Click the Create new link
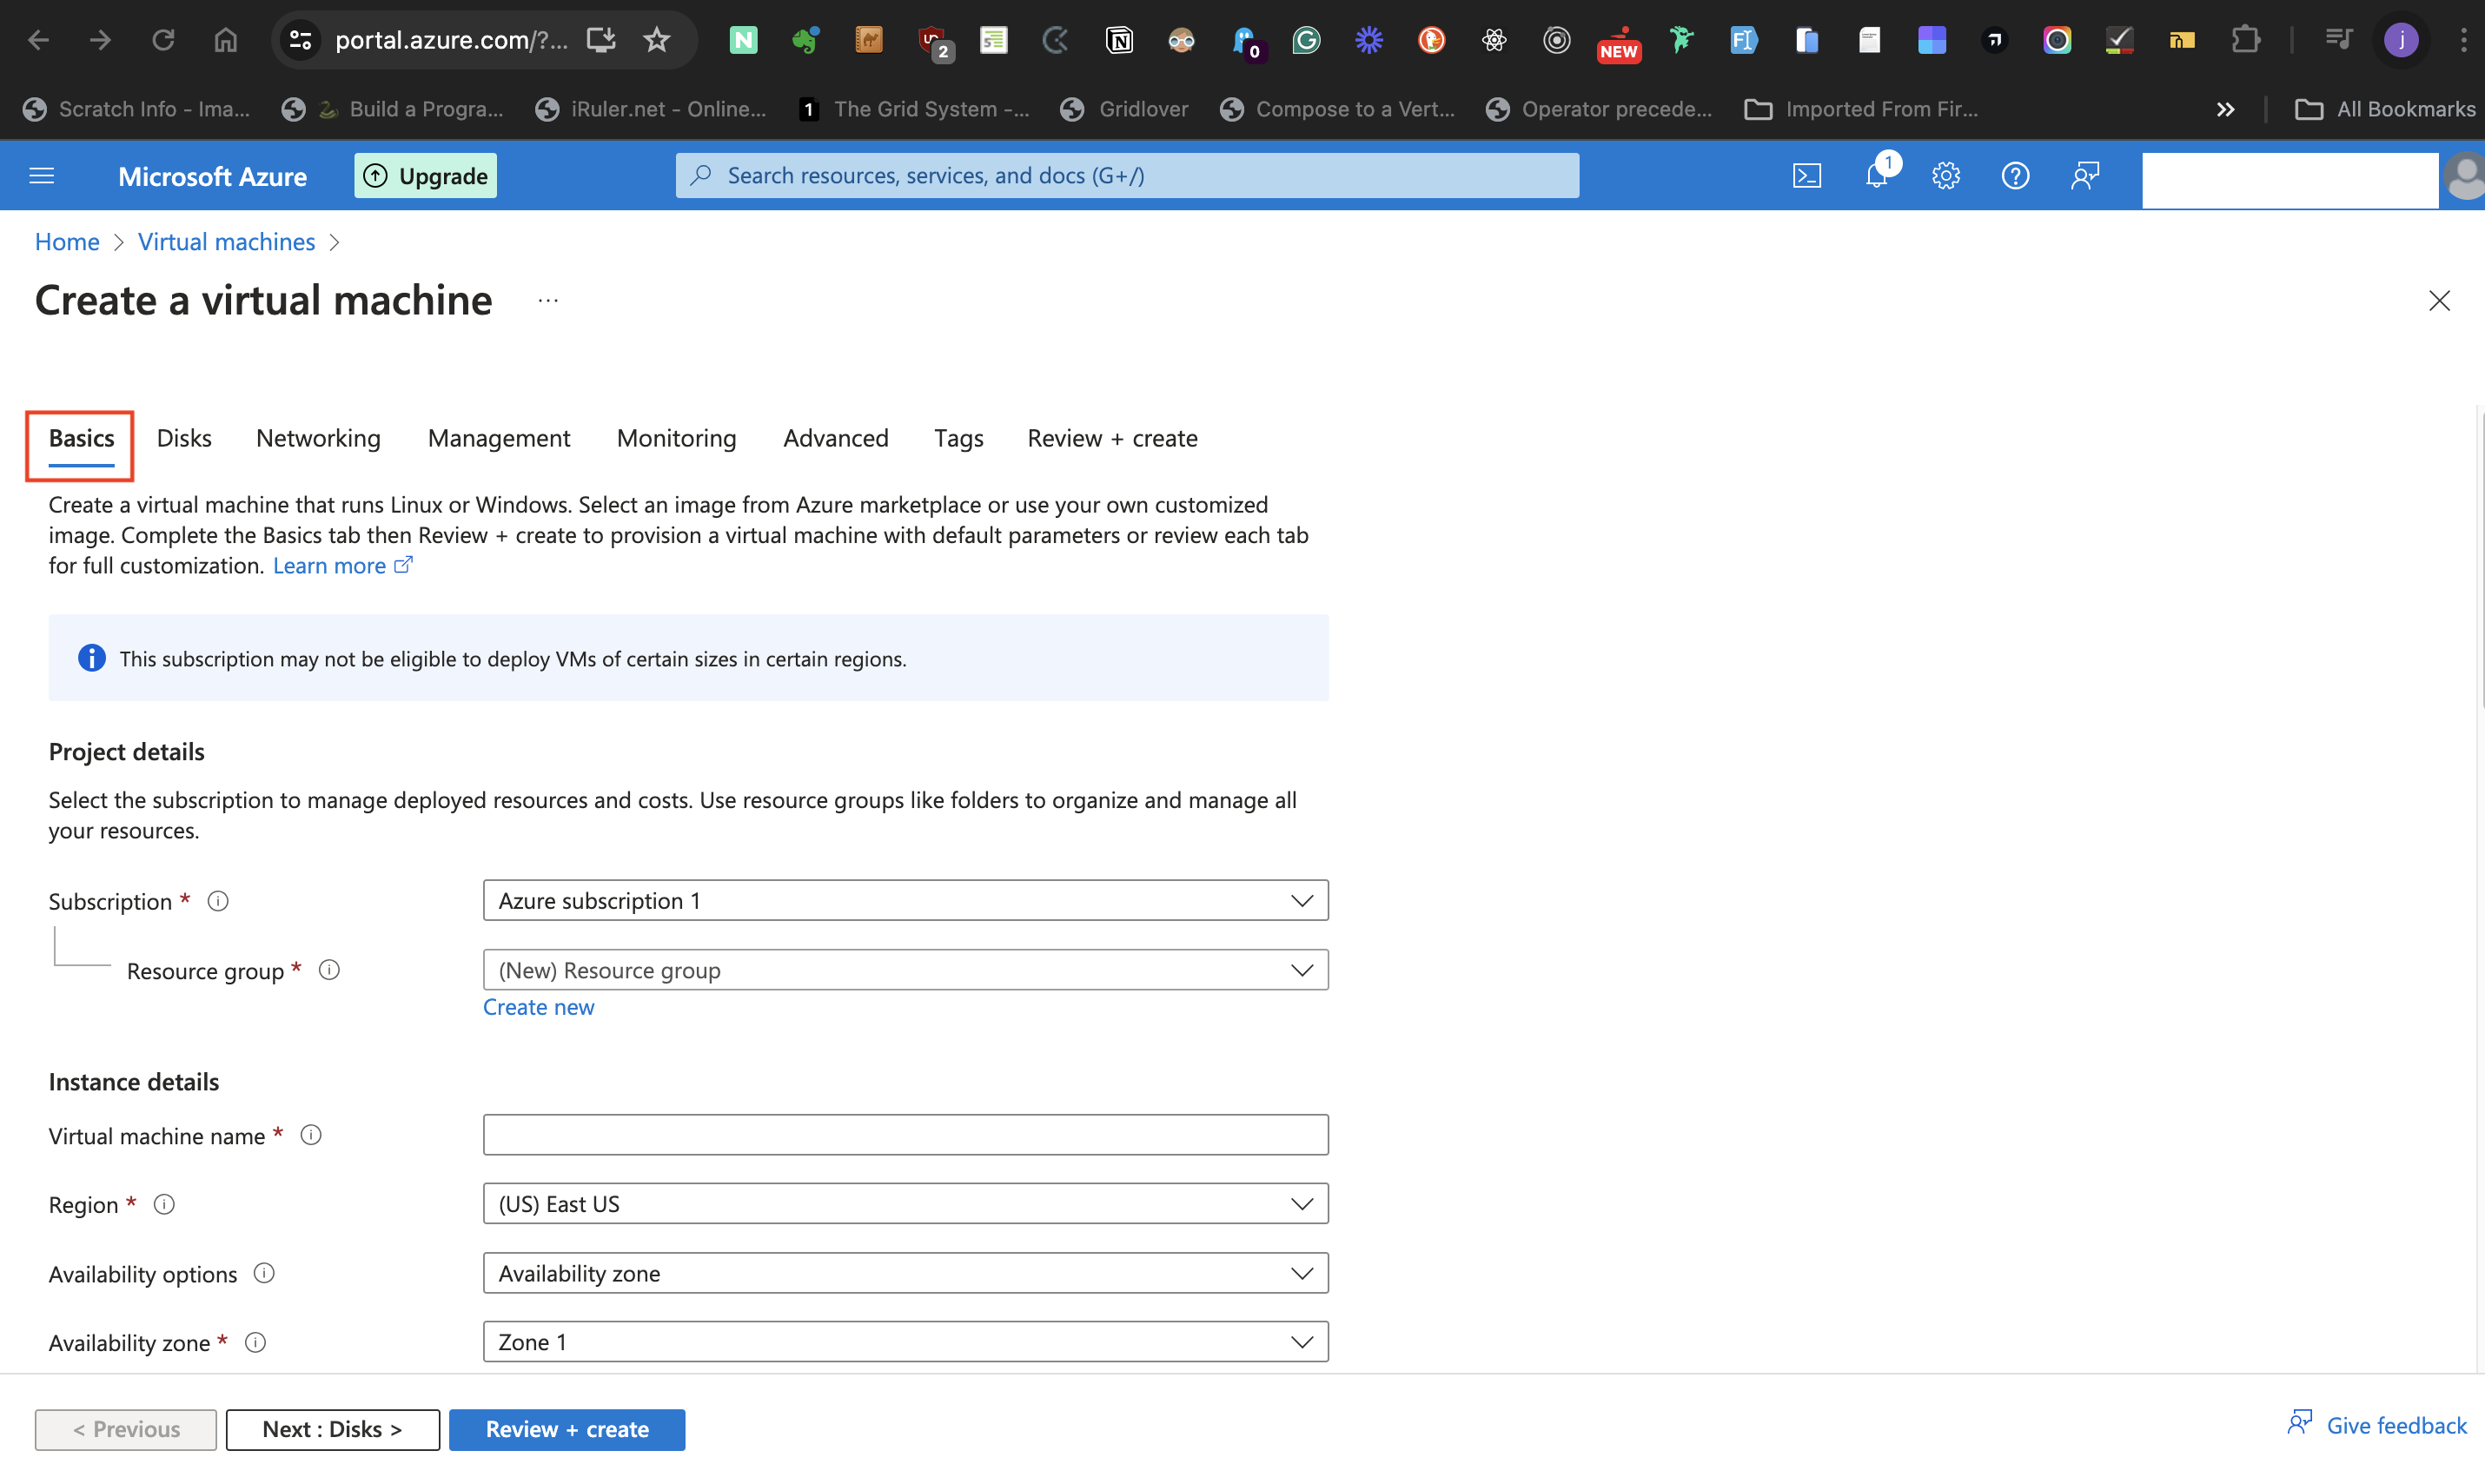 point(538,1007)
